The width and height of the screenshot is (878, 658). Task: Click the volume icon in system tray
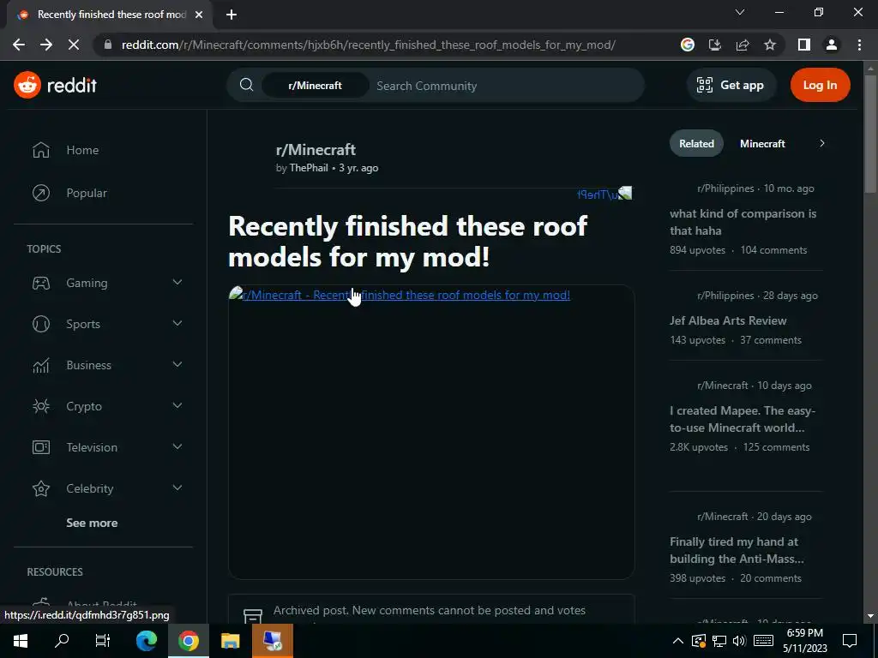(x=740, y=641)
